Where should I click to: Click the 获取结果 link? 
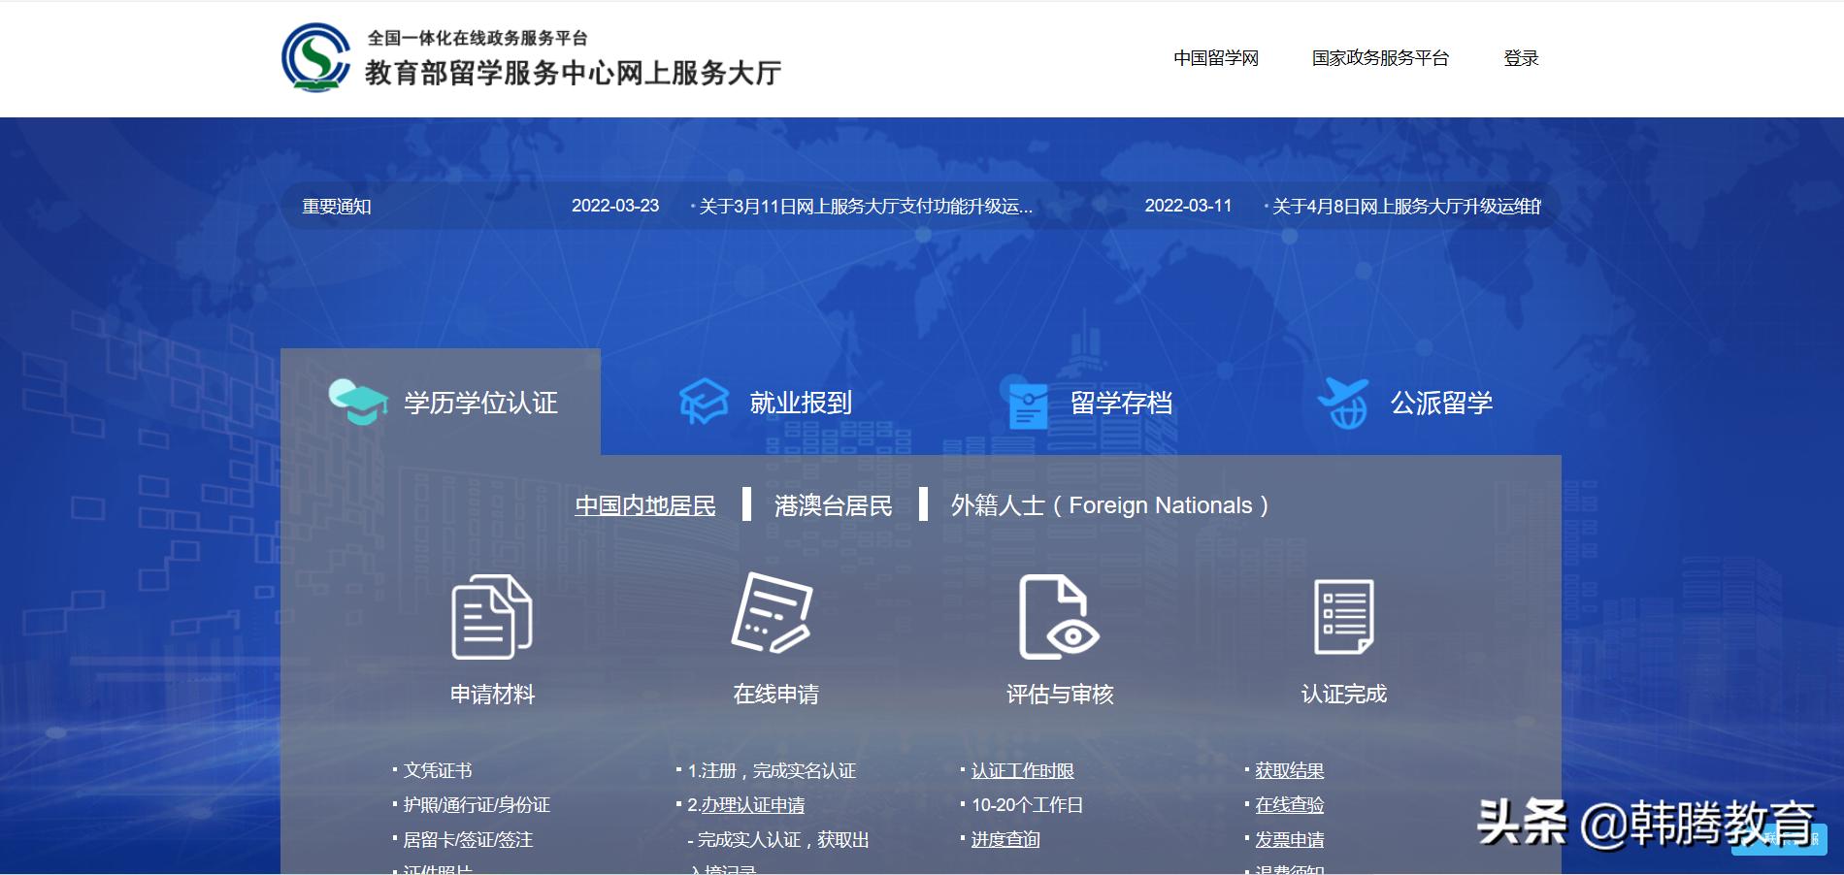(1289, 771)
